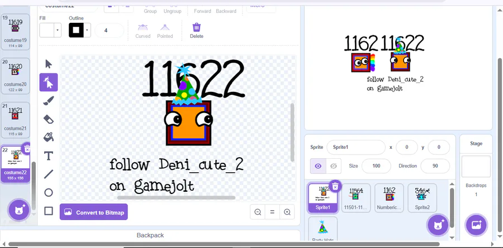Click the Ungroup button

[172, 9]
